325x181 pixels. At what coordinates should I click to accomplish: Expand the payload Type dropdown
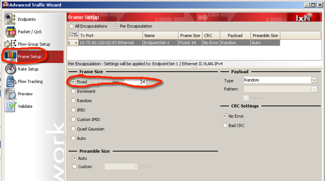tap(314, 80)
